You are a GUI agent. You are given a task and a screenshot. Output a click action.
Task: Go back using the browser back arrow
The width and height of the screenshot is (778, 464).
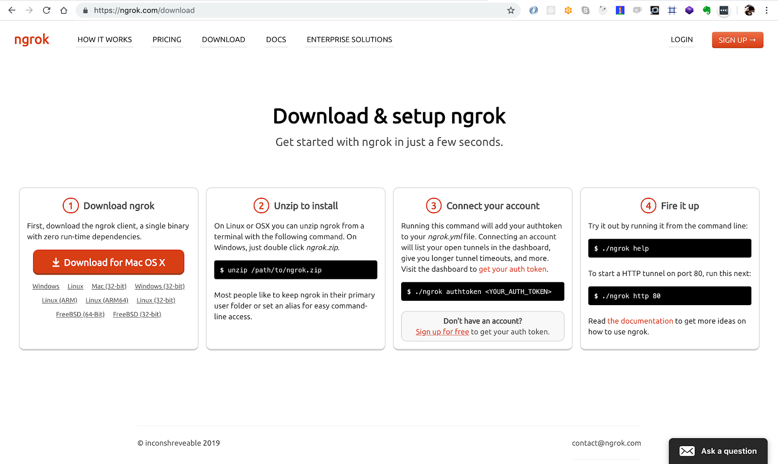point(12,10)
